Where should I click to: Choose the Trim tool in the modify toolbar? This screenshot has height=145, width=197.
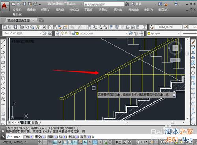point(193,88)
